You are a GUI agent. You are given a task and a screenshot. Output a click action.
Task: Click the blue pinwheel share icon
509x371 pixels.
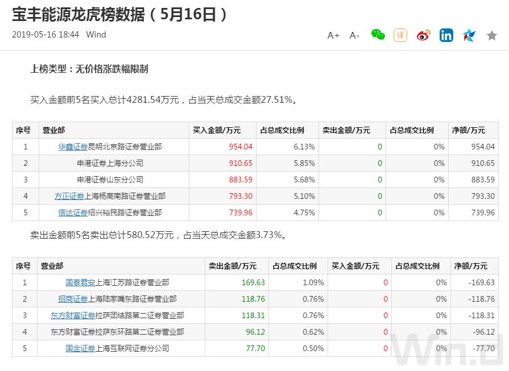[x=469, y=35]
